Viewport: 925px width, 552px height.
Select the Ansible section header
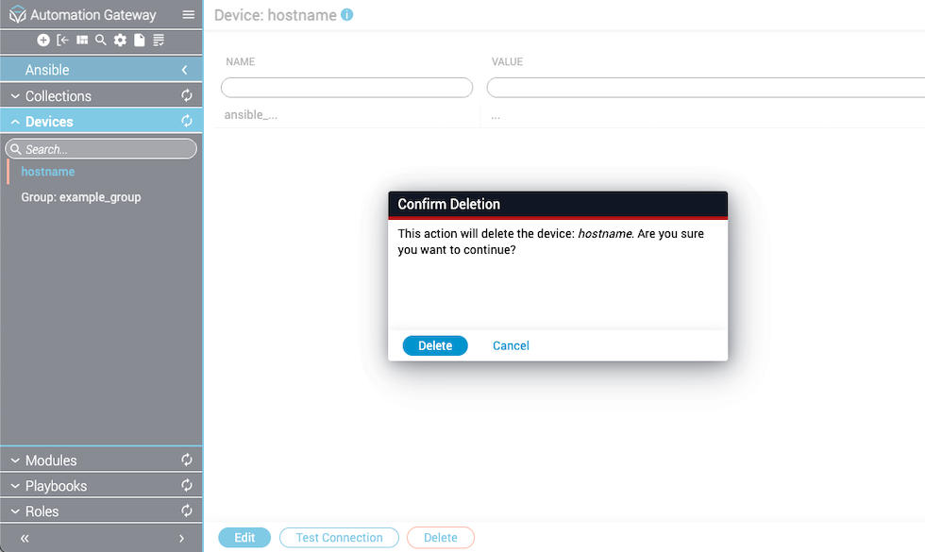102,70
